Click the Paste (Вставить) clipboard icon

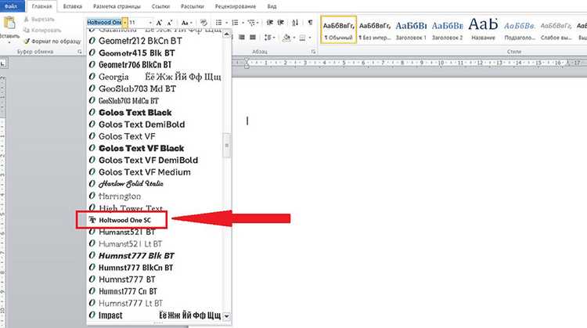[9, 23]
